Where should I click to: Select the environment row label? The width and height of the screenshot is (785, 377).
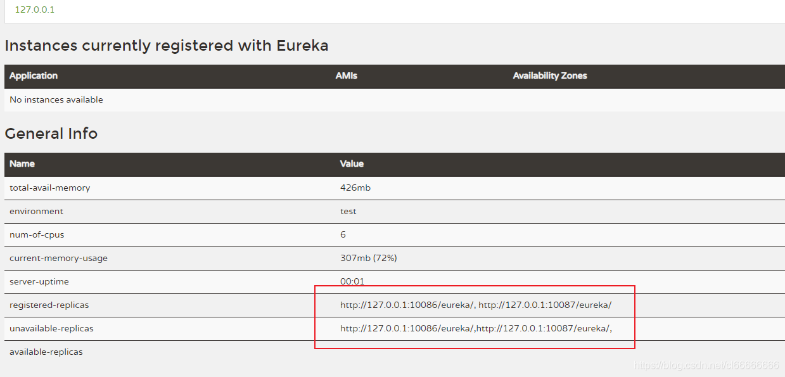point(36,211)
